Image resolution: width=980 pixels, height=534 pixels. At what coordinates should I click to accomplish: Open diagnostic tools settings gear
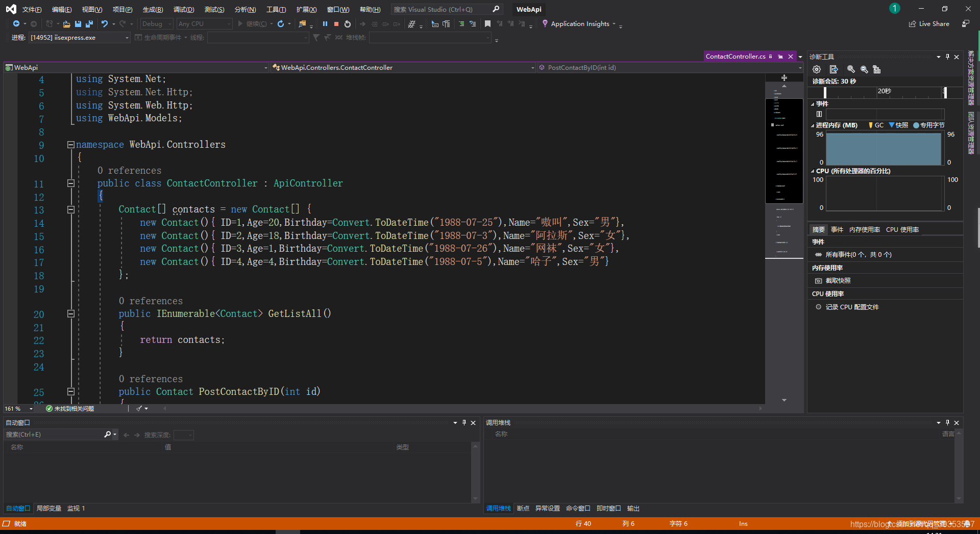817,69
